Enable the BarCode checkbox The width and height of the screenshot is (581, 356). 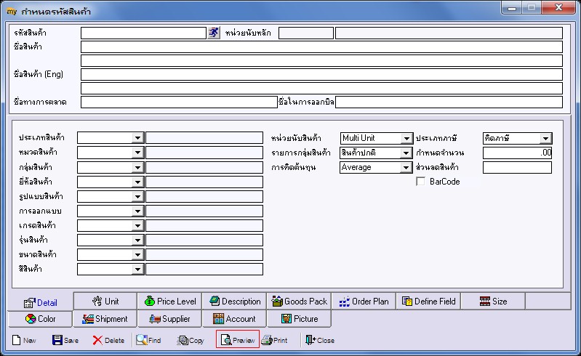[x=420, y=182]
